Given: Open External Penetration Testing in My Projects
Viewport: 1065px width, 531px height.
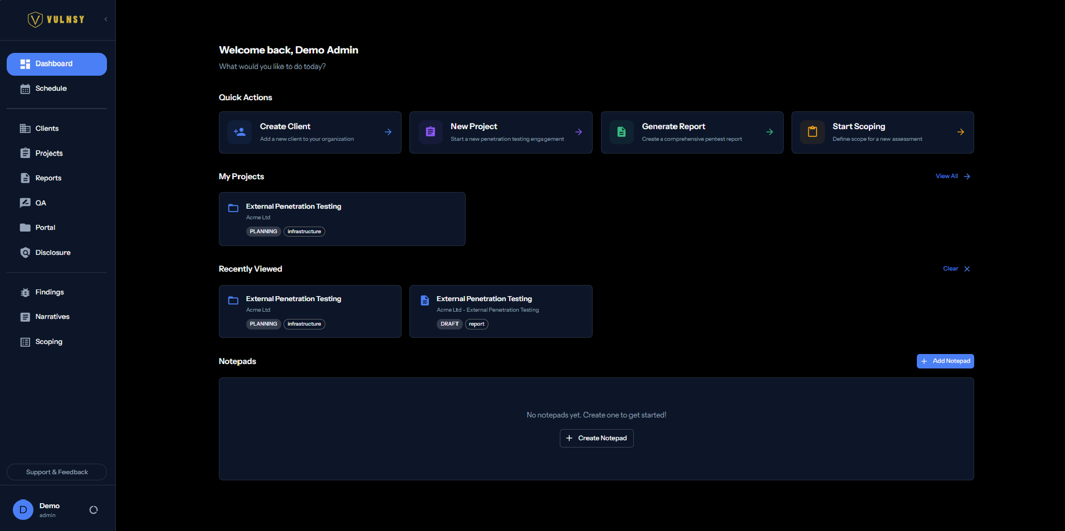Looking at the screenshot, I should 342,219.
